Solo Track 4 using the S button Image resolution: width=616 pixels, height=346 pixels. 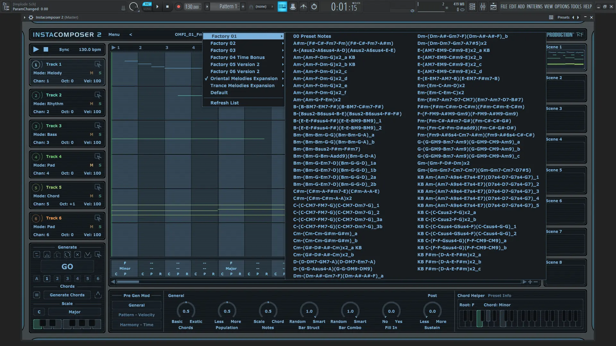coord(100,165)
